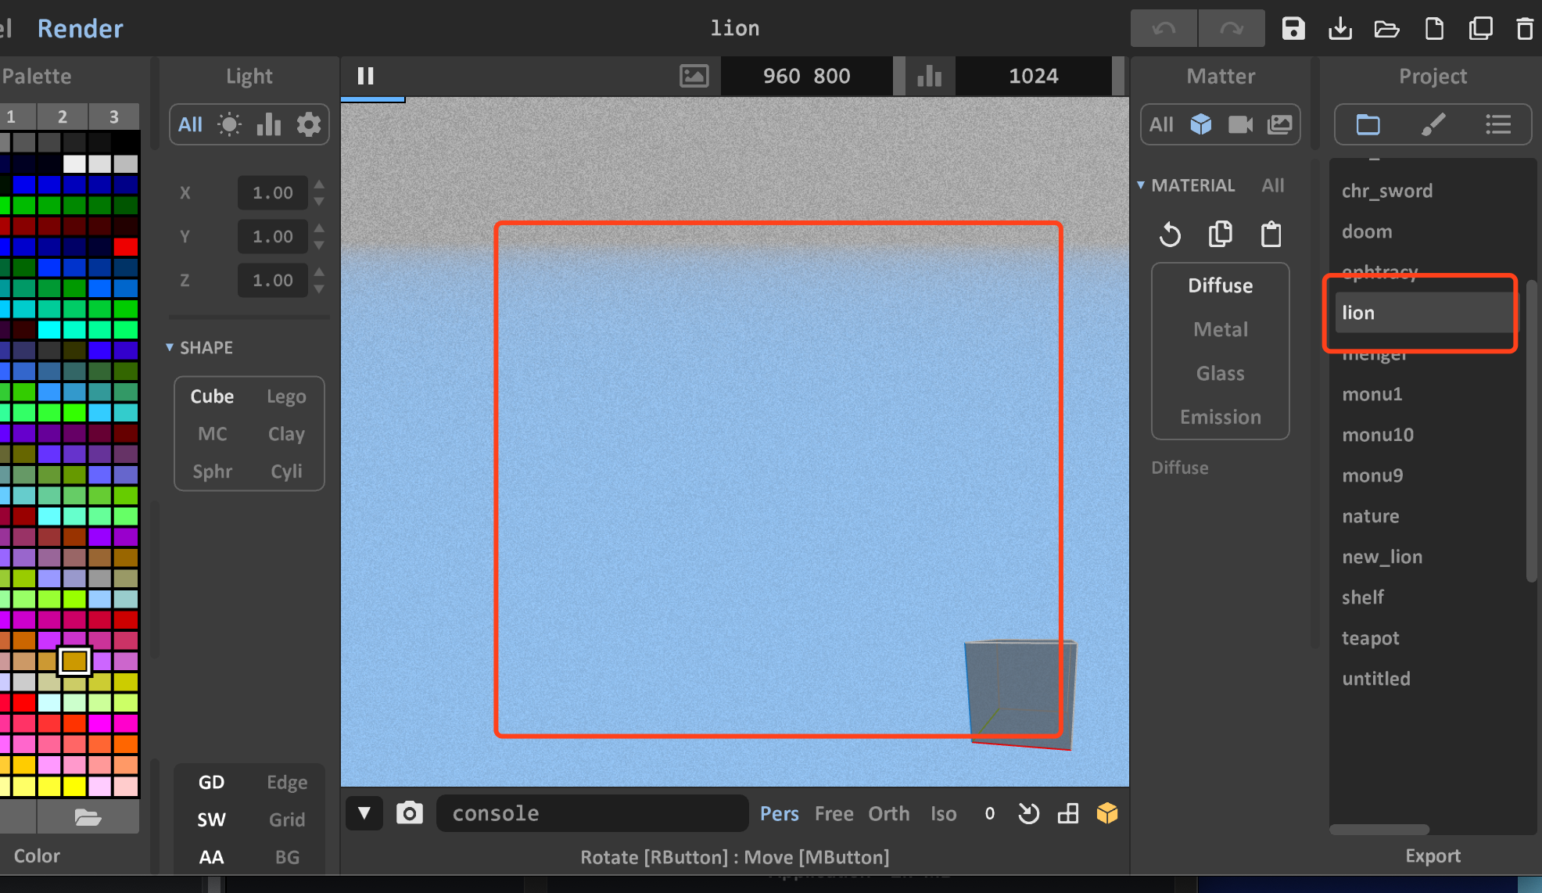The width and height of the screenshot is (1542, 893).
Task: Paste the copied material settings
Action: (1271, 234)
